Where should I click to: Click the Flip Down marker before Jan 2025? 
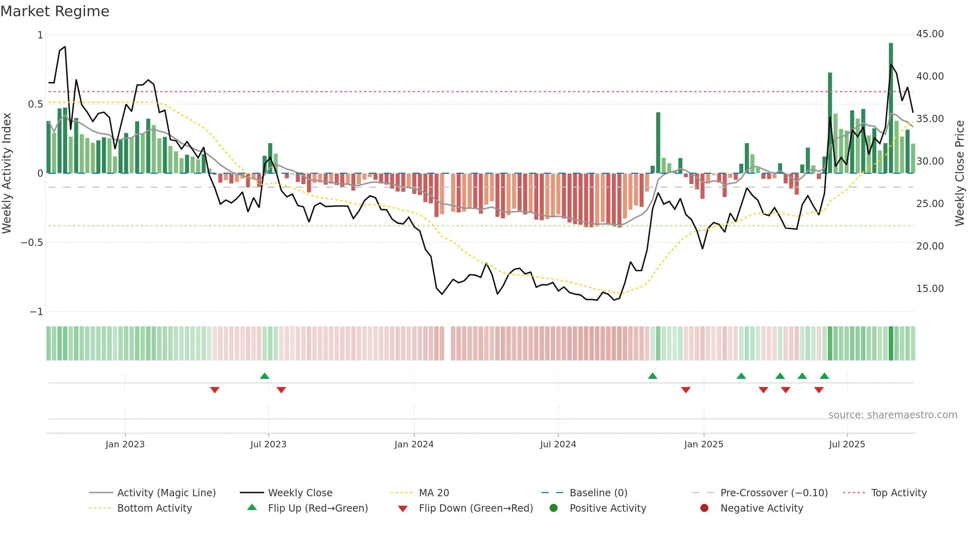coord(686,390)
